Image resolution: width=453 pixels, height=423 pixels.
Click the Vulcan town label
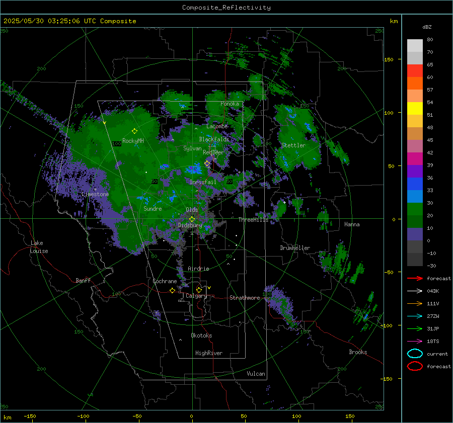pyautogui.click(x=256, y=374)
